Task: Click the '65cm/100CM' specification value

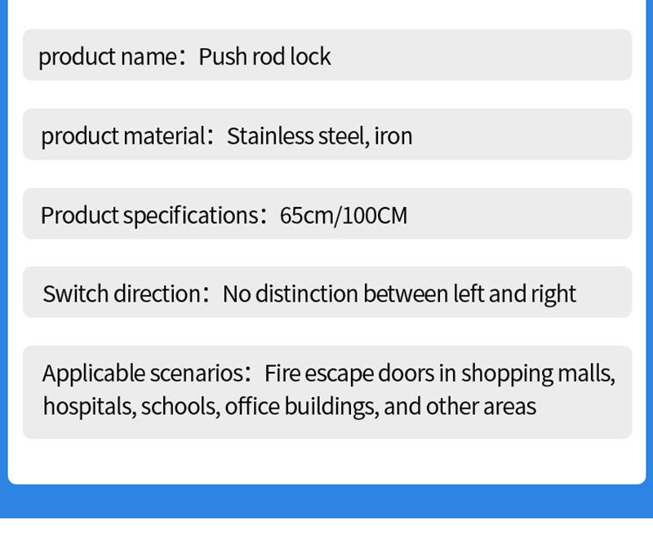Action: pos(344,215)
